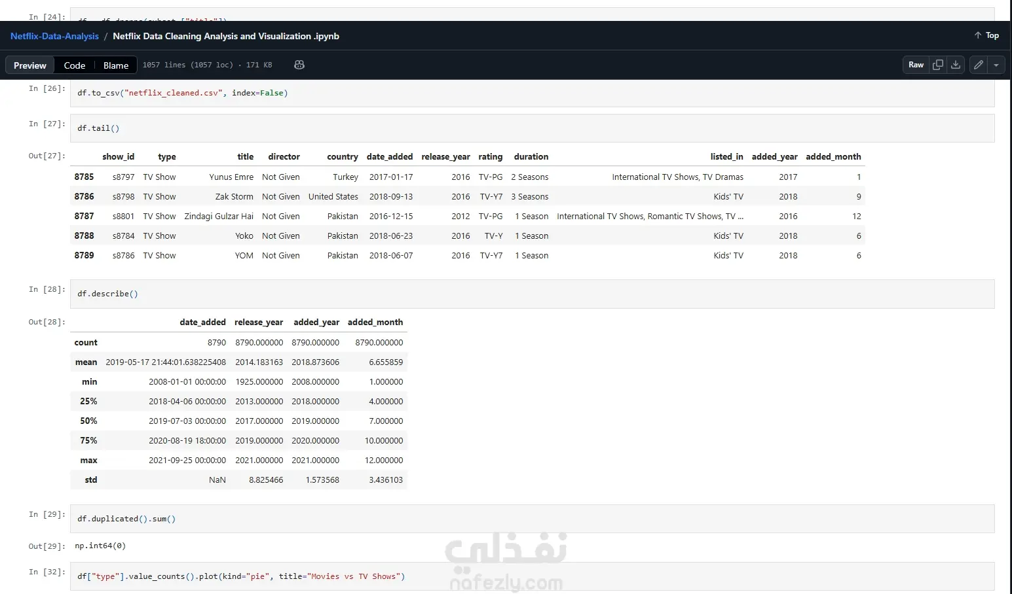Click the date cell '2018-06-23'

pyautogui.click(x=391, y=236)
